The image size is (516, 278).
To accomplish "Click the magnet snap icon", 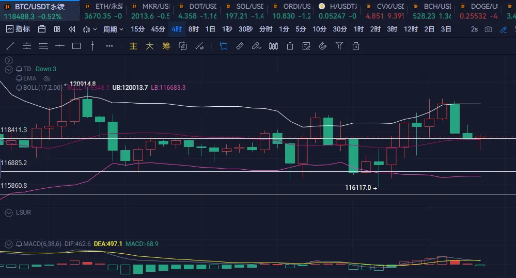I will (x=323, y=46).
